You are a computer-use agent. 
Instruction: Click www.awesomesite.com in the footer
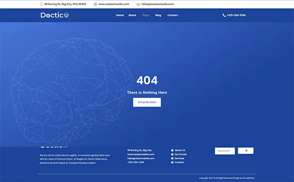pos(141,154)
